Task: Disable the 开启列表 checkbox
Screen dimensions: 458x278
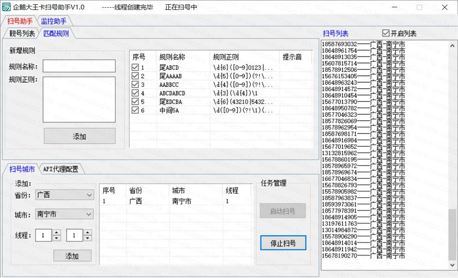Action: coord(386,33)
